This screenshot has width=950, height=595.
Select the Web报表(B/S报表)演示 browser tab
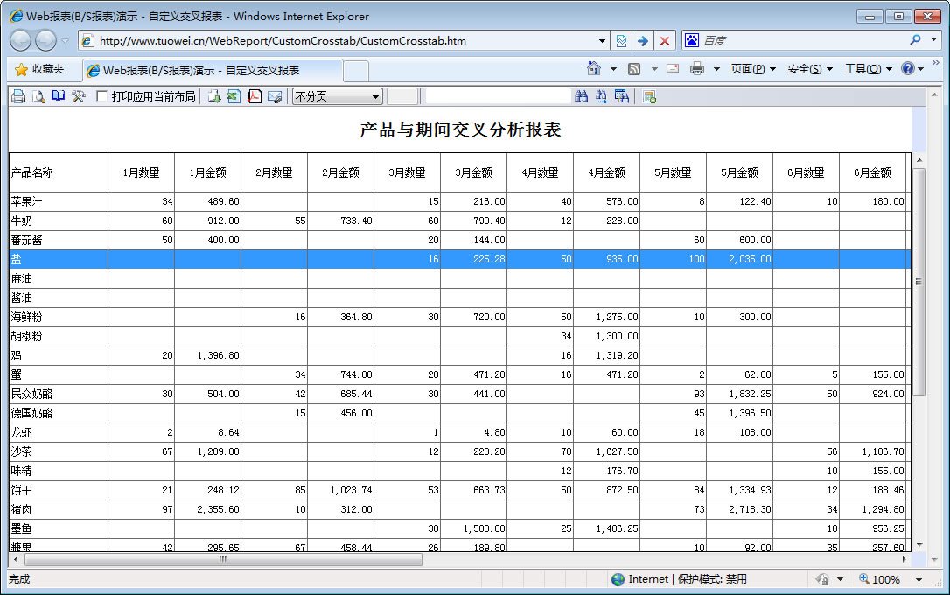tap(212, 70)
